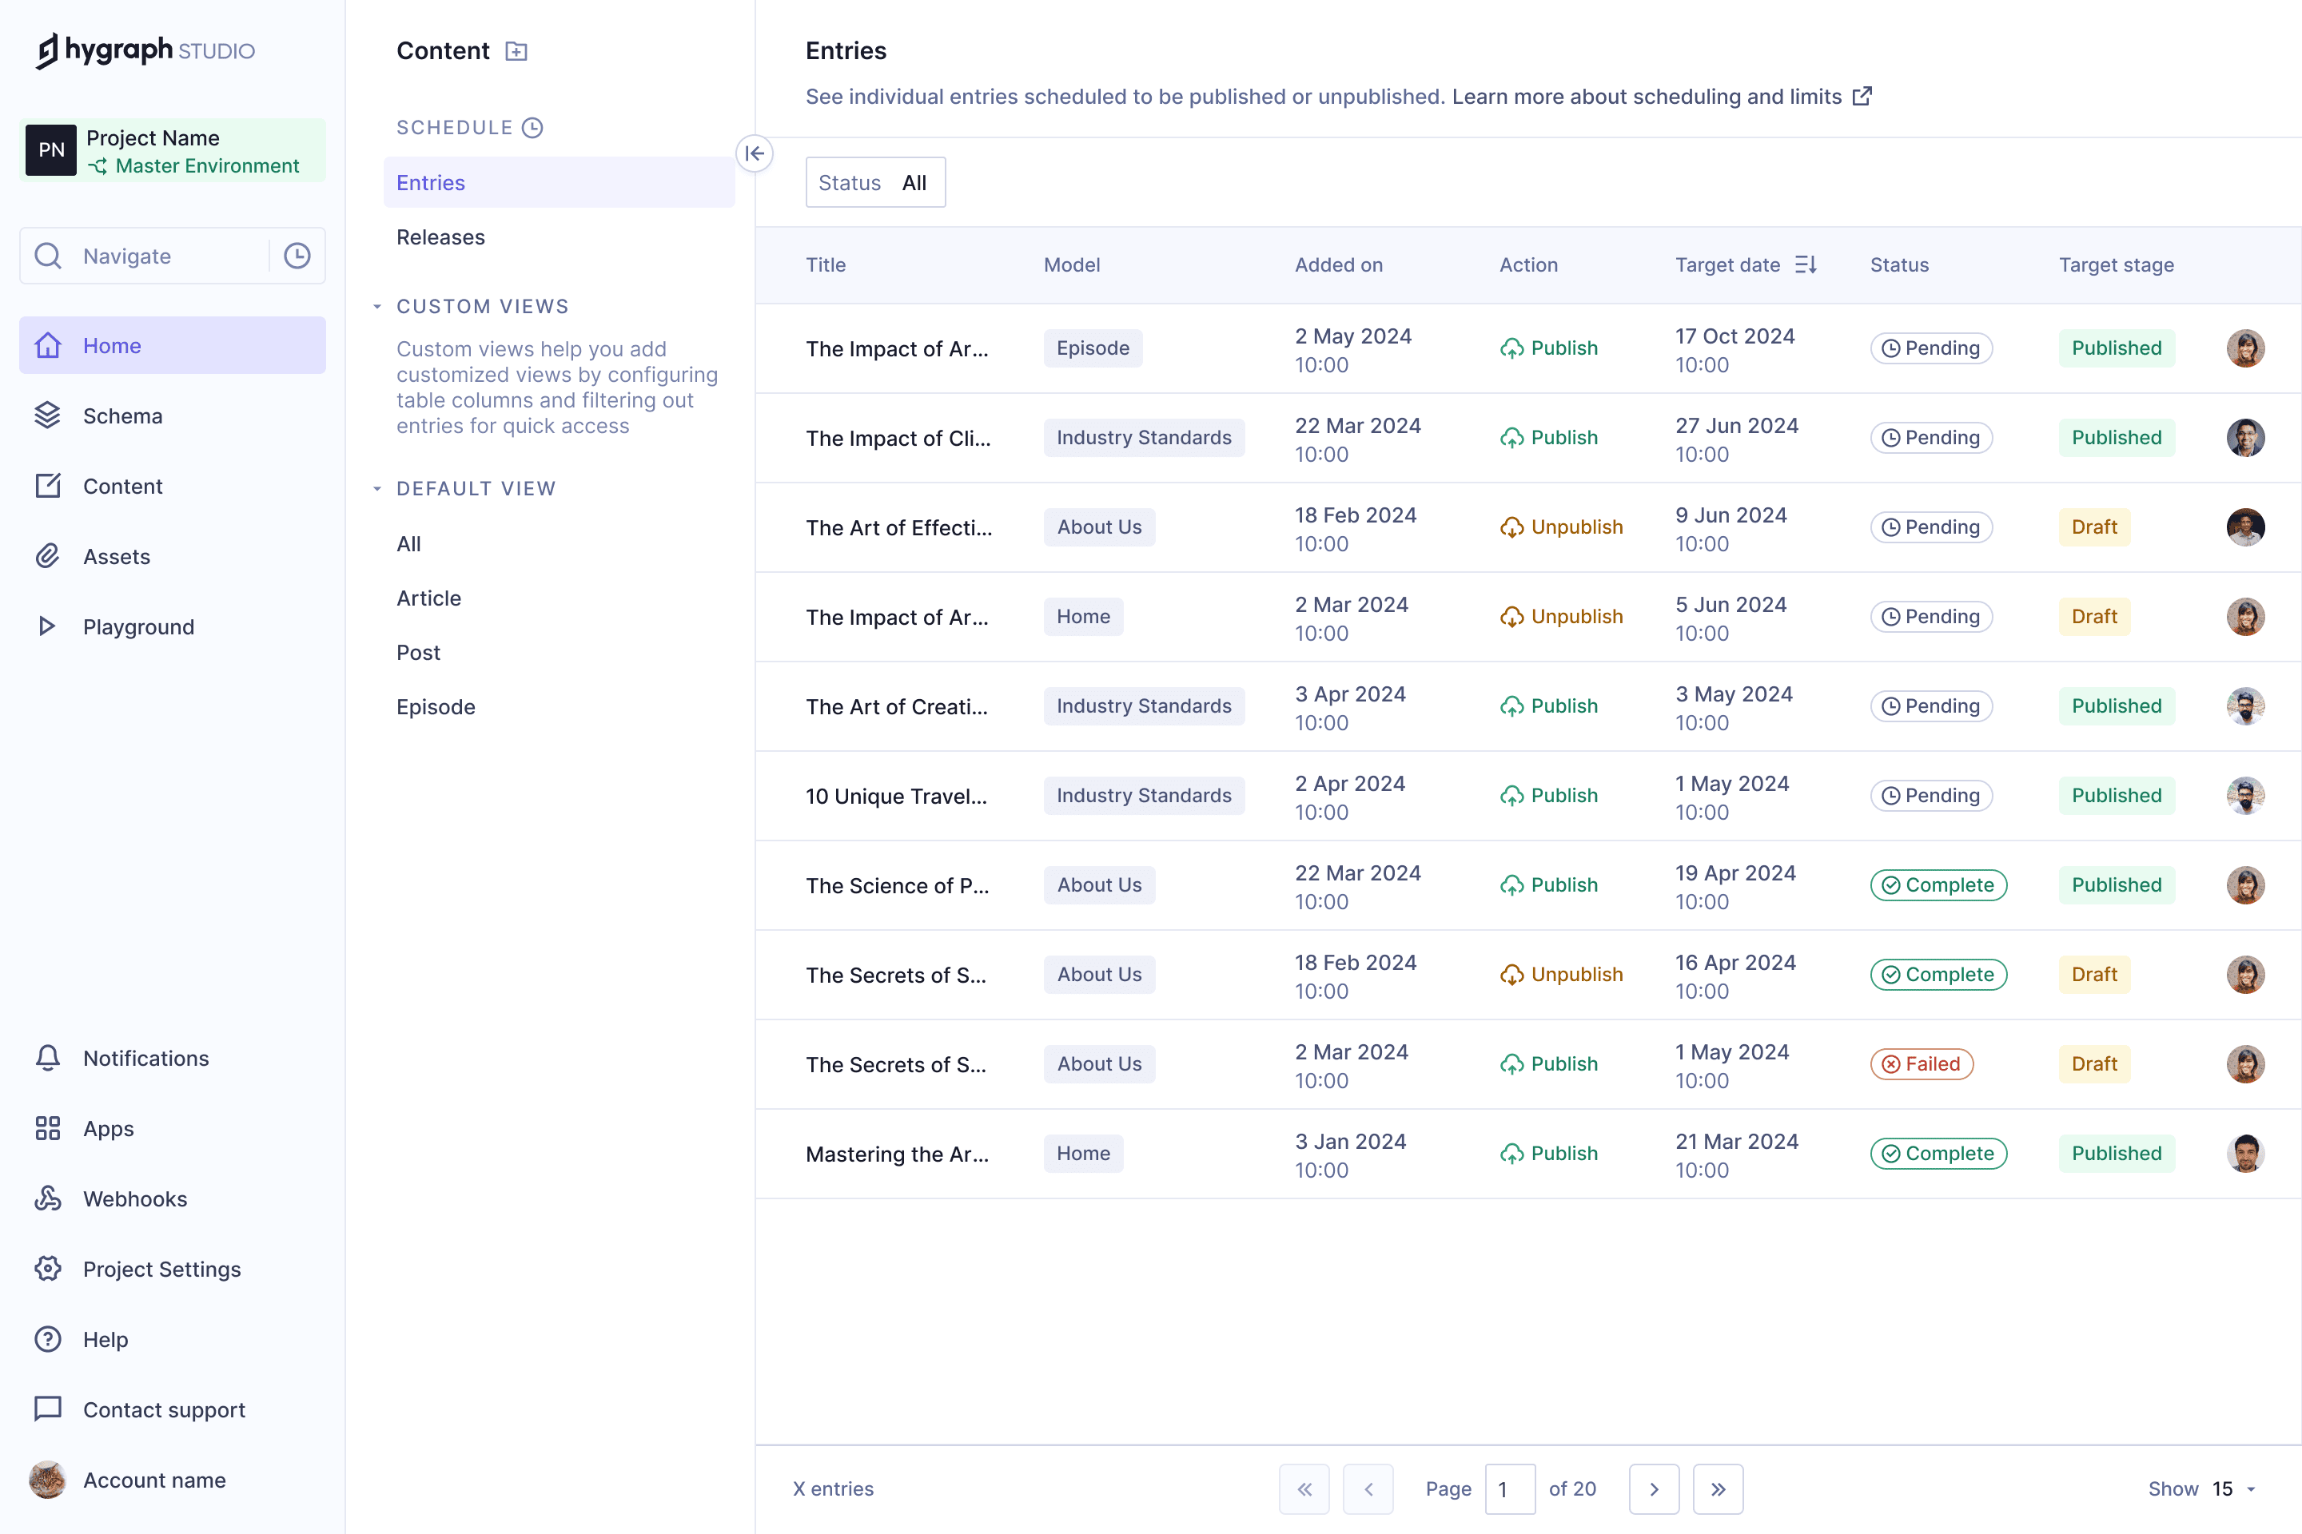Collapse the Content panel with the arrow icon
Screen dimensions: 2302x1534
coord(754,153)
